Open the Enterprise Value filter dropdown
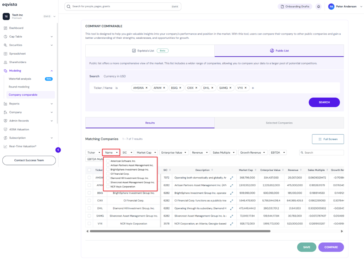The height and width of the screenshot is (259, 364). [174, 153]
